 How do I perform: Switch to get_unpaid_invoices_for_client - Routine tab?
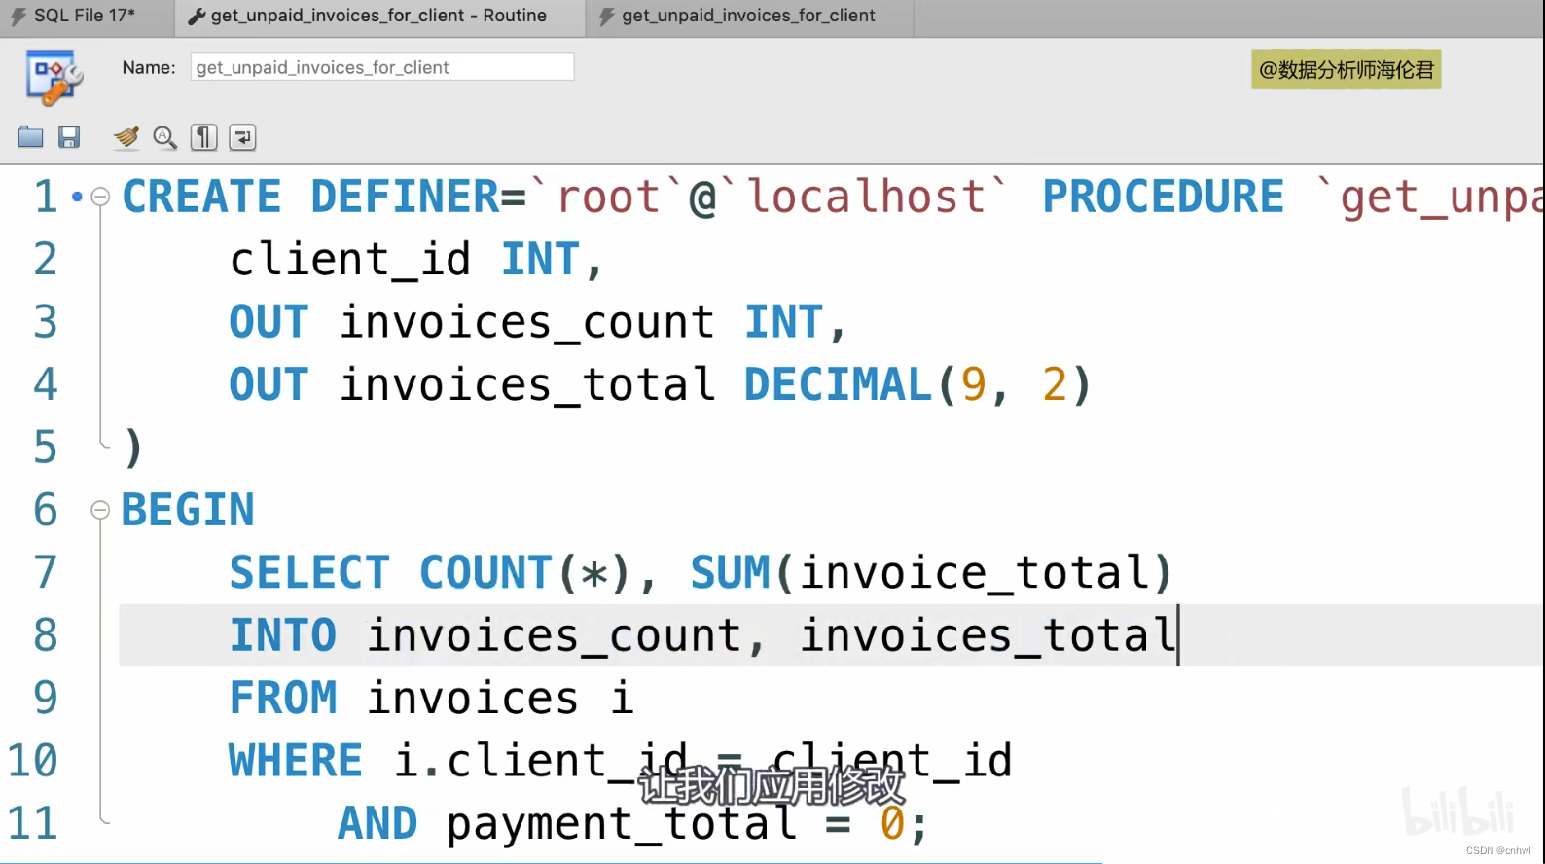click(379, 17)
